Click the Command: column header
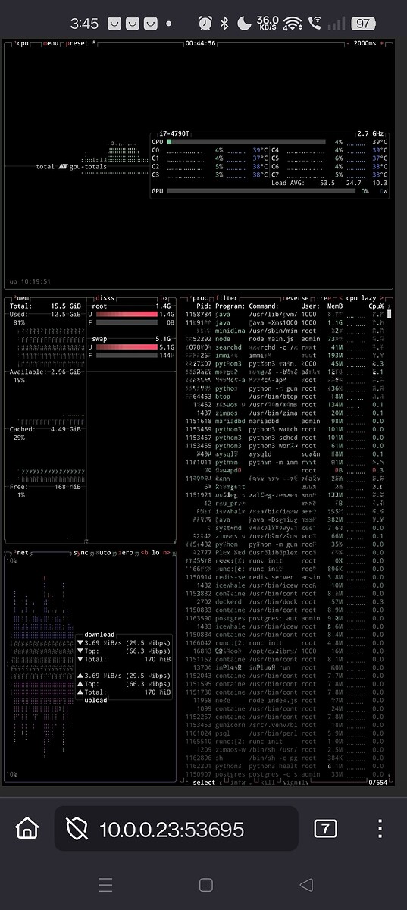 point(265,306)
